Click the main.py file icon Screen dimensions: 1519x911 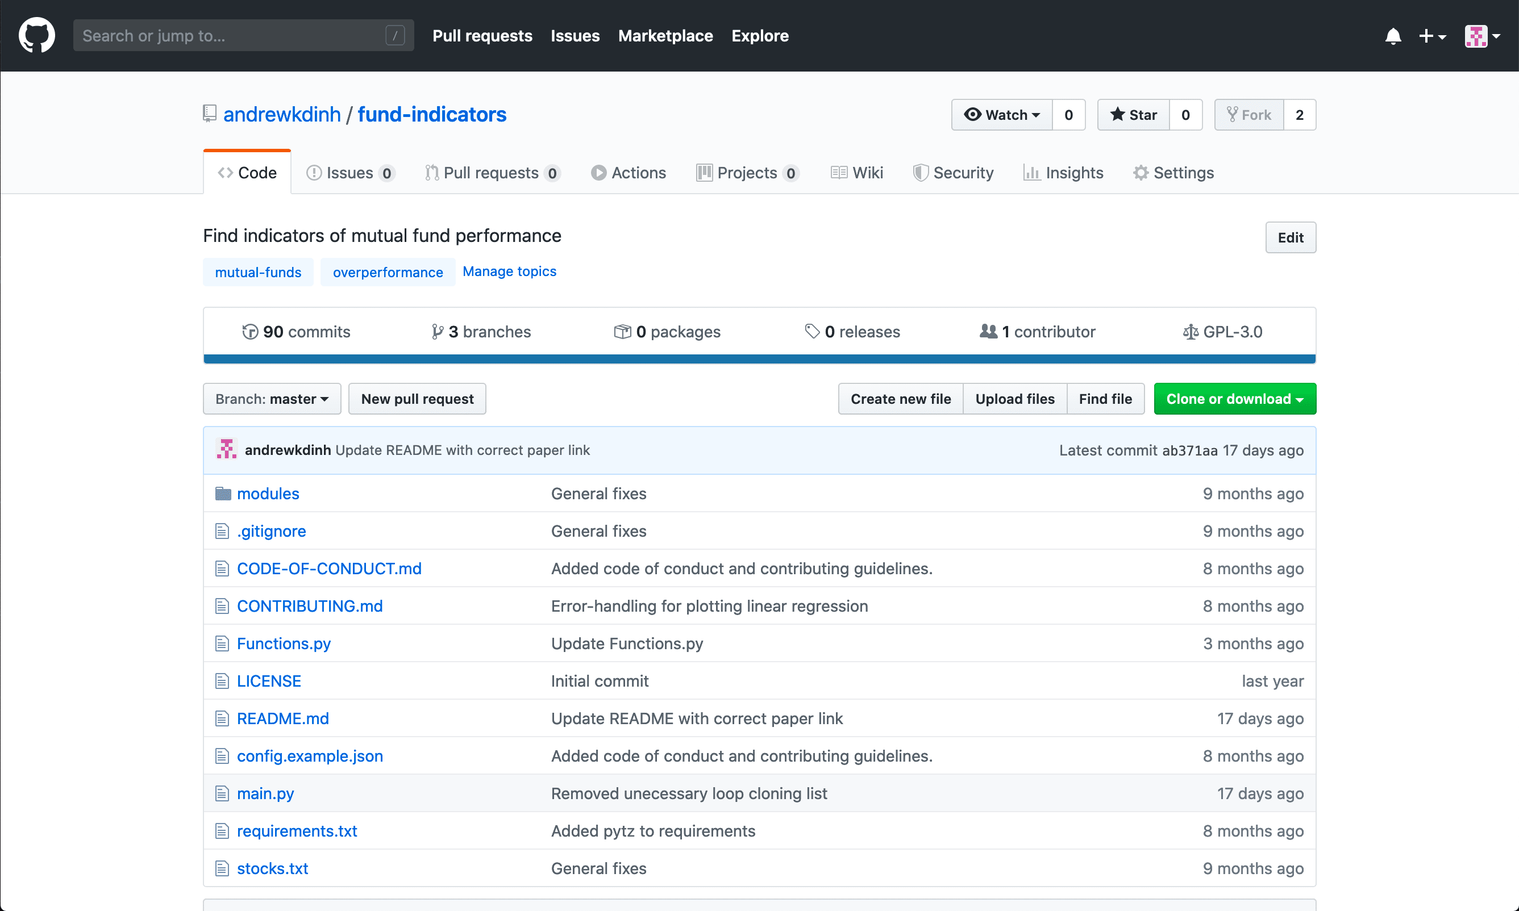pos(222,794)
